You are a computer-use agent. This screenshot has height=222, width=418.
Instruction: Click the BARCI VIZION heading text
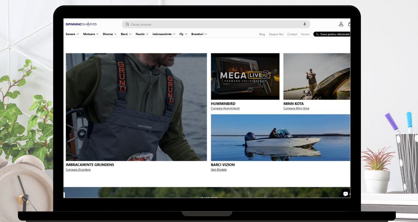pyautogui.click(x=223, y=165)
